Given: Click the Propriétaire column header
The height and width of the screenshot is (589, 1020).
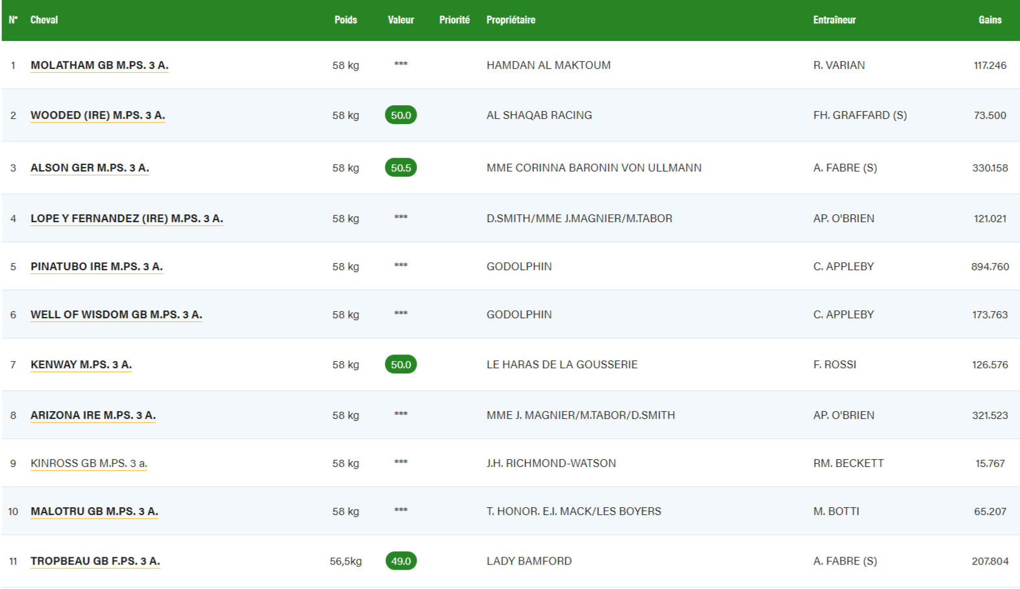Looking at the screenshot, I should click(x=511, y=20).
